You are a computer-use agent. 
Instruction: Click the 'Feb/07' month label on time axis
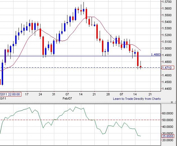(x=67, y=98)
